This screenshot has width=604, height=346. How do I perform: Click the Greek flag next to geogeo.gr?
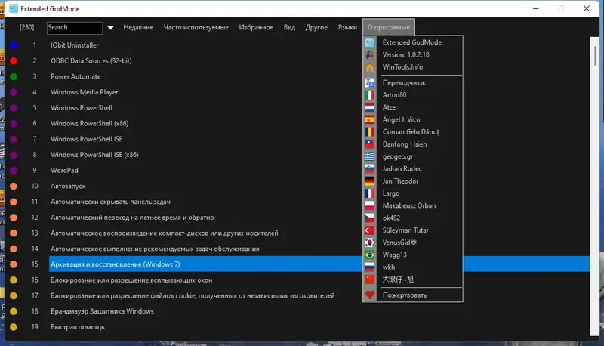tap(370, 156)
